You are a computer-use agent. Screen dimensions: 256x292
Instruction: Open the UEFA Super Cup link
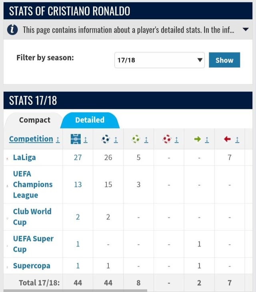tap(33, 244)
